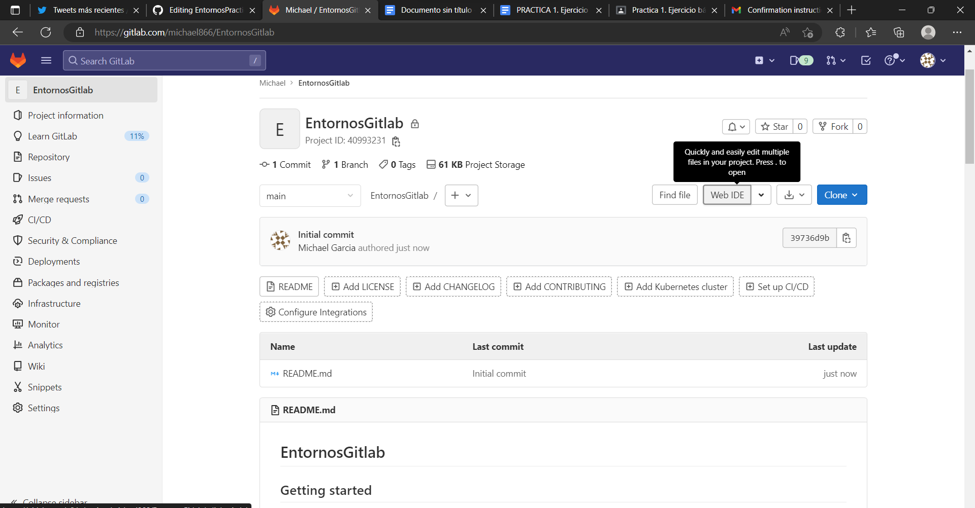Copy the commit SHA 39736d9b

click(846, 237)
